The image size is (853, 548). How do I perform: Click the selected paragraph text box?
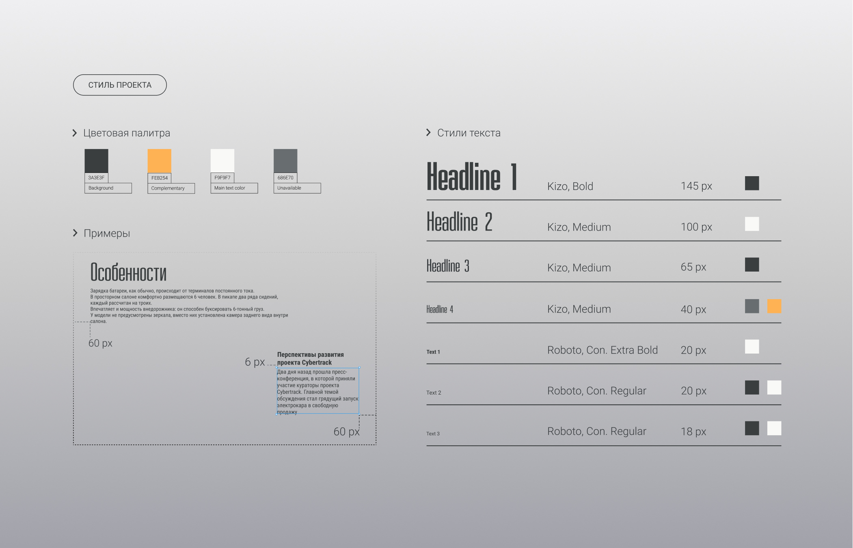pos(317,391)
